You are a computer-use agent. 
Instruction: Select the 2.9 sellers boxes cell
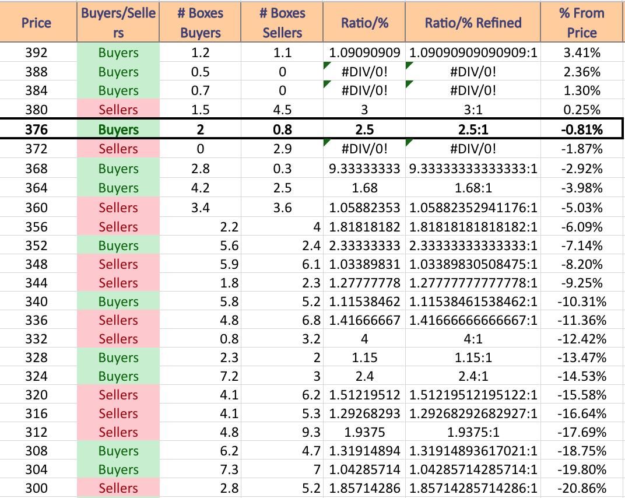(x=282, y=149)
